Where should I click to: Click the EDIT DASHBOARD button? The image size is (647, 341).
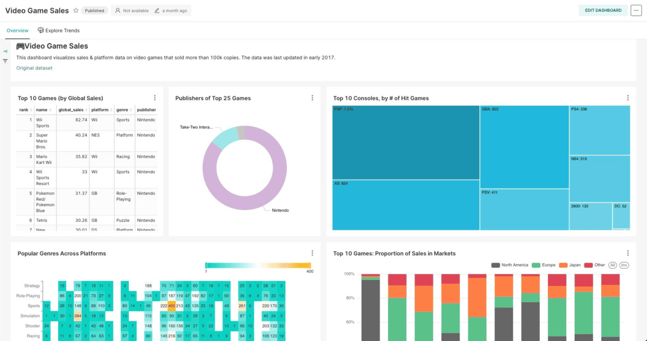click(x=603, y=10)
